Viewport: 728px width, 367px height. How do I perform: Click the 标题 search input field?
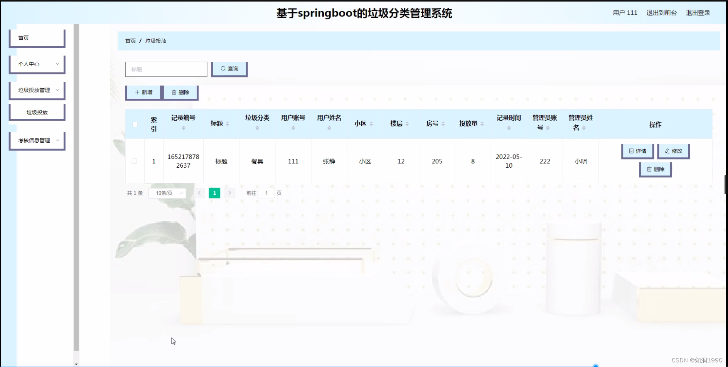pos(166,69)
